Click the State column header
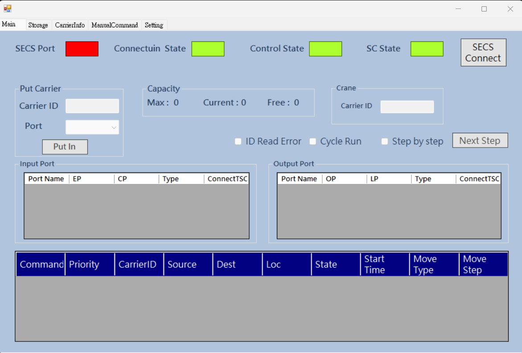The width and height of the screenshot is (522, 353). coord(336,264)
